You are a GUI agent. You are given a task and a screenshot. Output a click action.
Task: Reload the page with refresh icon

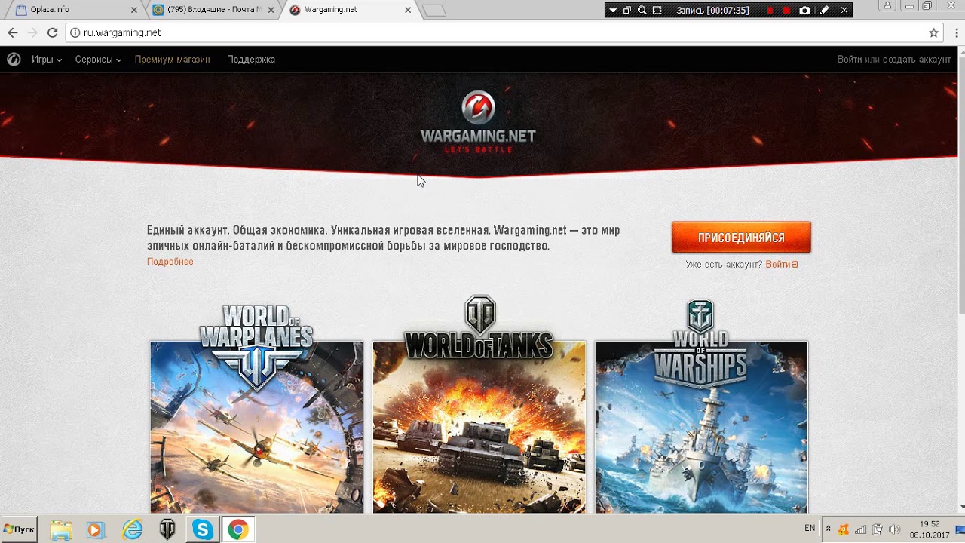(52, 32)
